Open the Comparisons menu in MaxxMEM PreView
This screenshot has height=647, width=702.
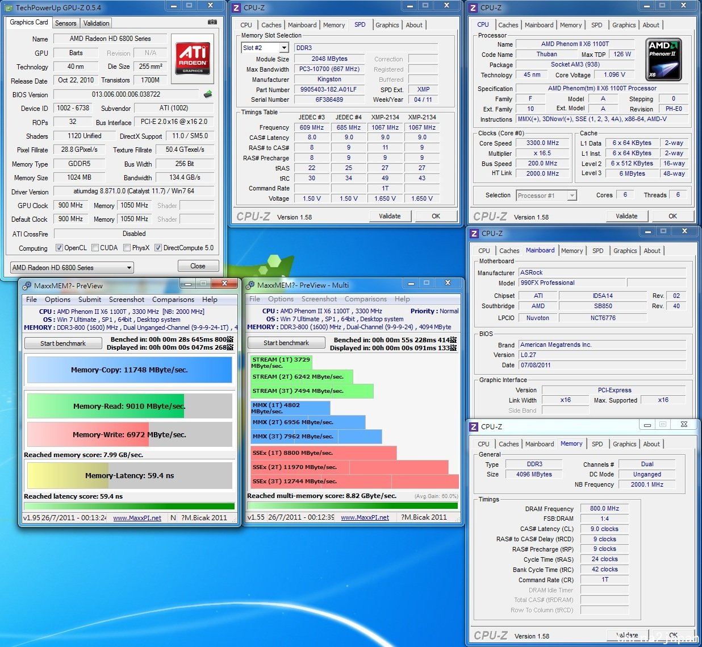pos(173,300)
